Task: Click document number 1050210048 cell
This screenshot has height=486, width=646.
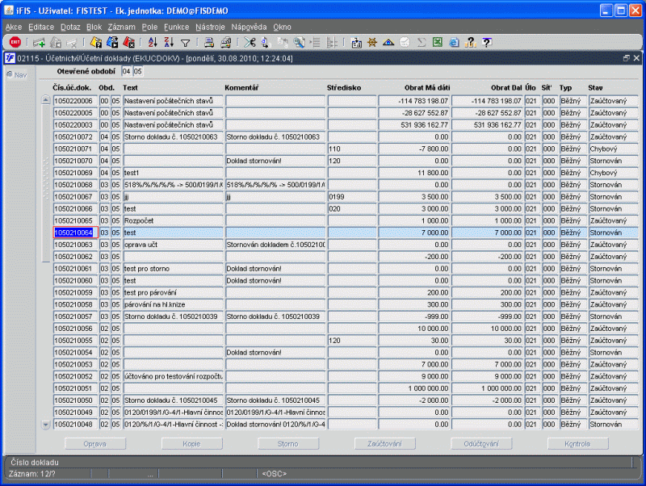Action: (75, 424)
